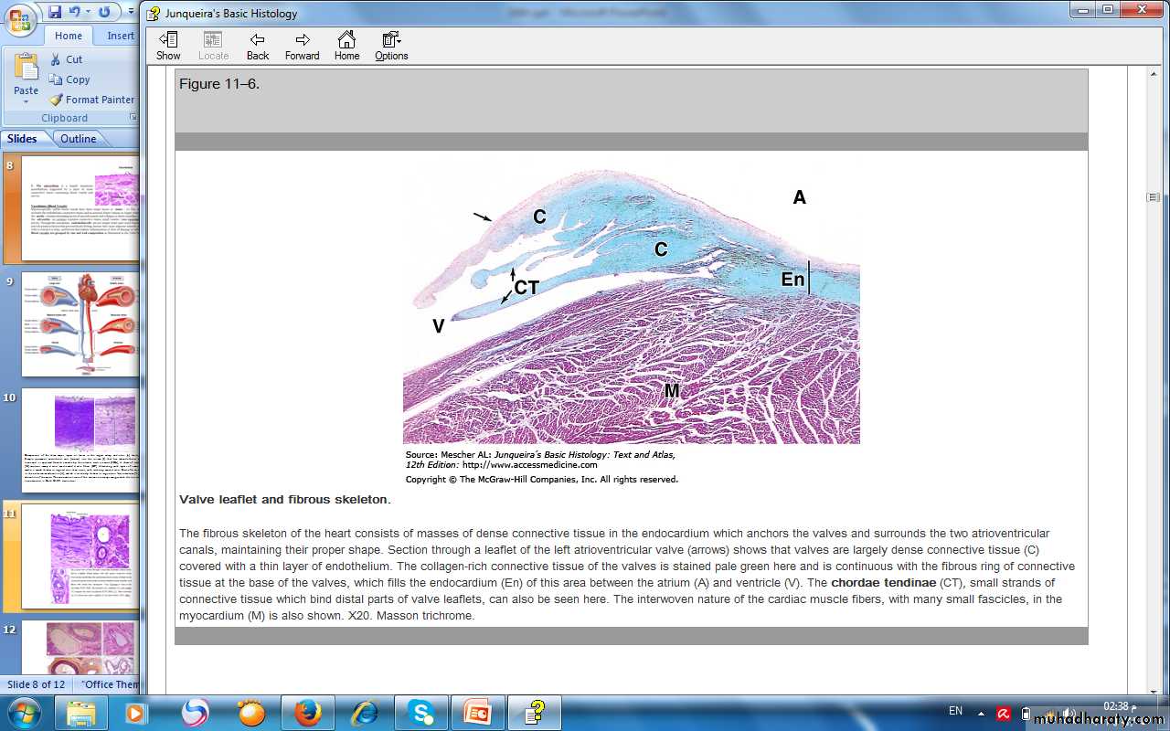
Task: Click the Skype taskbar icon
Action: [x=420, y=712]
